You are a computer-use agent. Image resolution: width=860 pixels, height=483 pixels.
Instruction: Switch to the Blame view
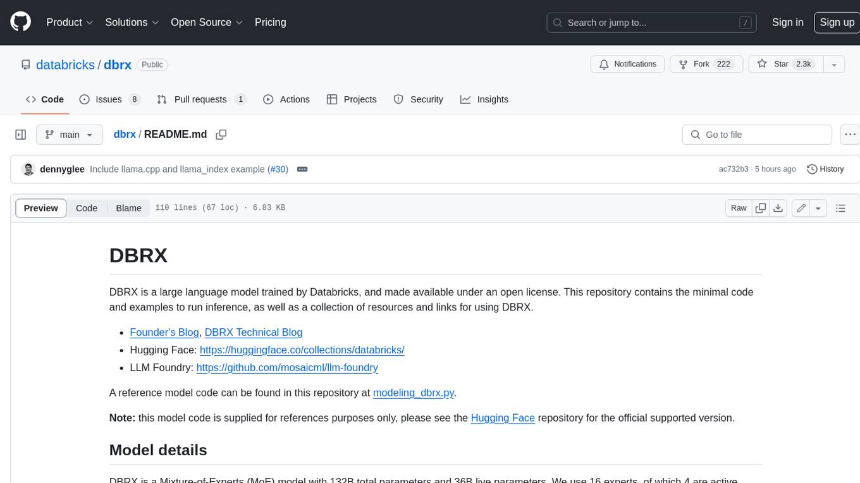(x=129, y=208)
